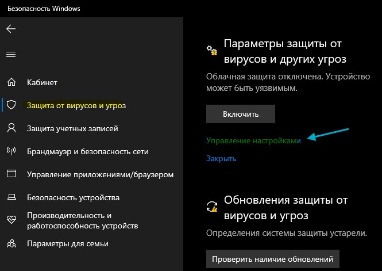Screen dimensions: 382x271
Task: Select Защита от вирусов и угроз
Action: coord(76,105)
